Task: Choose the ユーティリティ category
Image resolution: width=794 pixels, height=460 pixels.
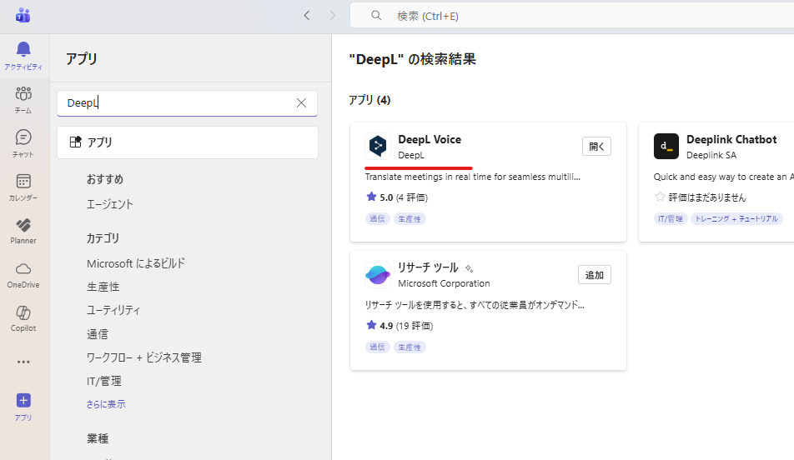Action: pos(113,310)
